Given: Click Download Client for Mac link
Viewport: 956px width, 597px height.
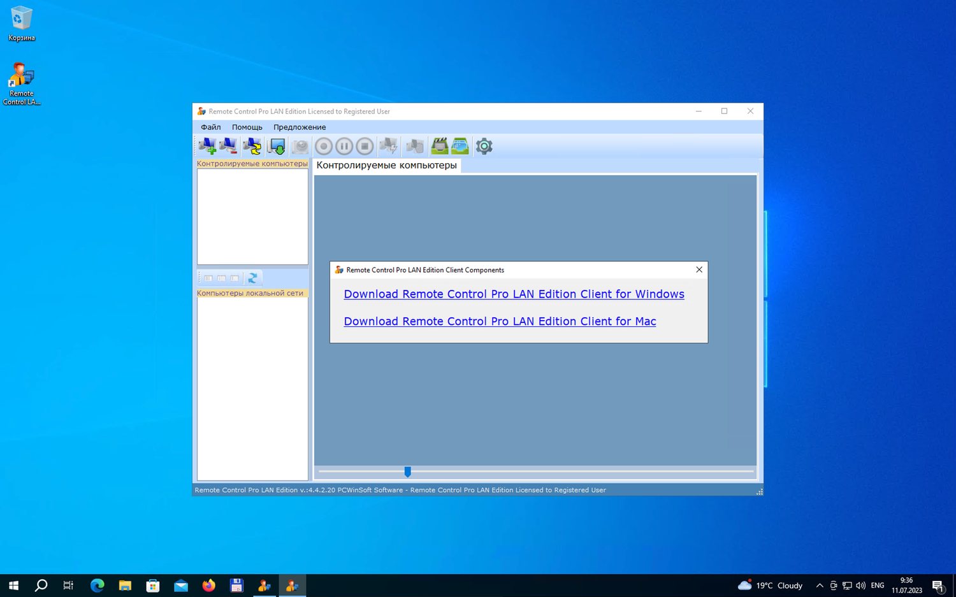Looking at the screenshot, I should 500,321.
